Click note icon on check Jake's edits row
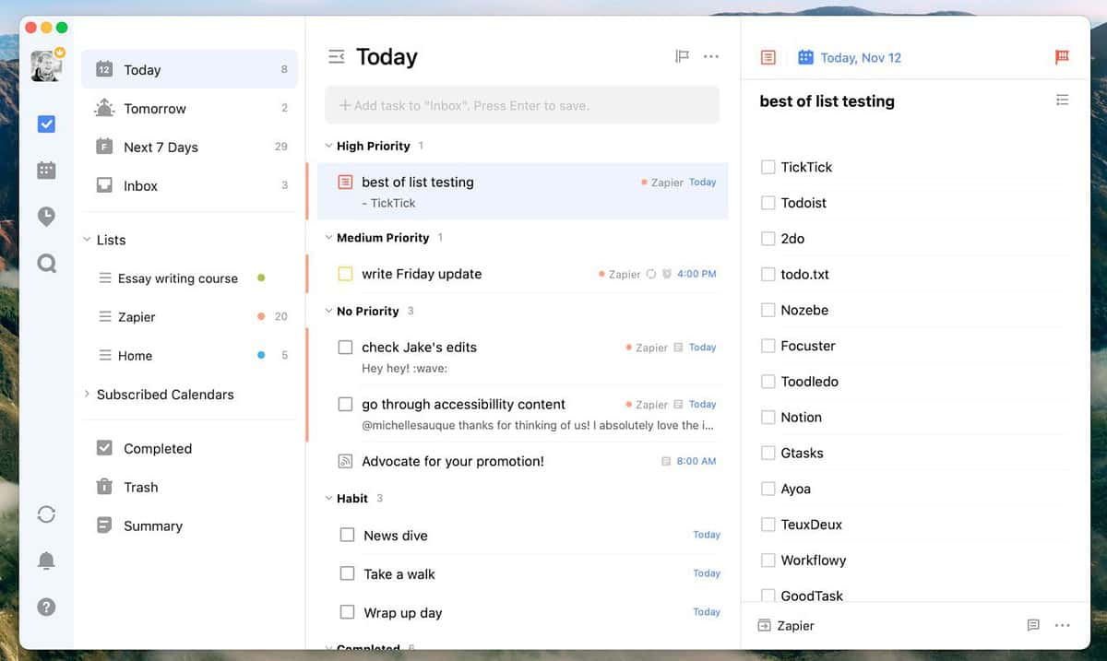 [678, 348]
